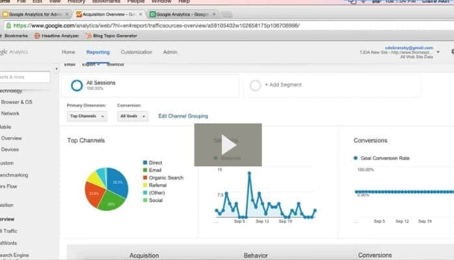The width and height of the screenshot is (454, 260).
Task: Open the Top Channels primary dimension dropdown
Action: (87, 116)
